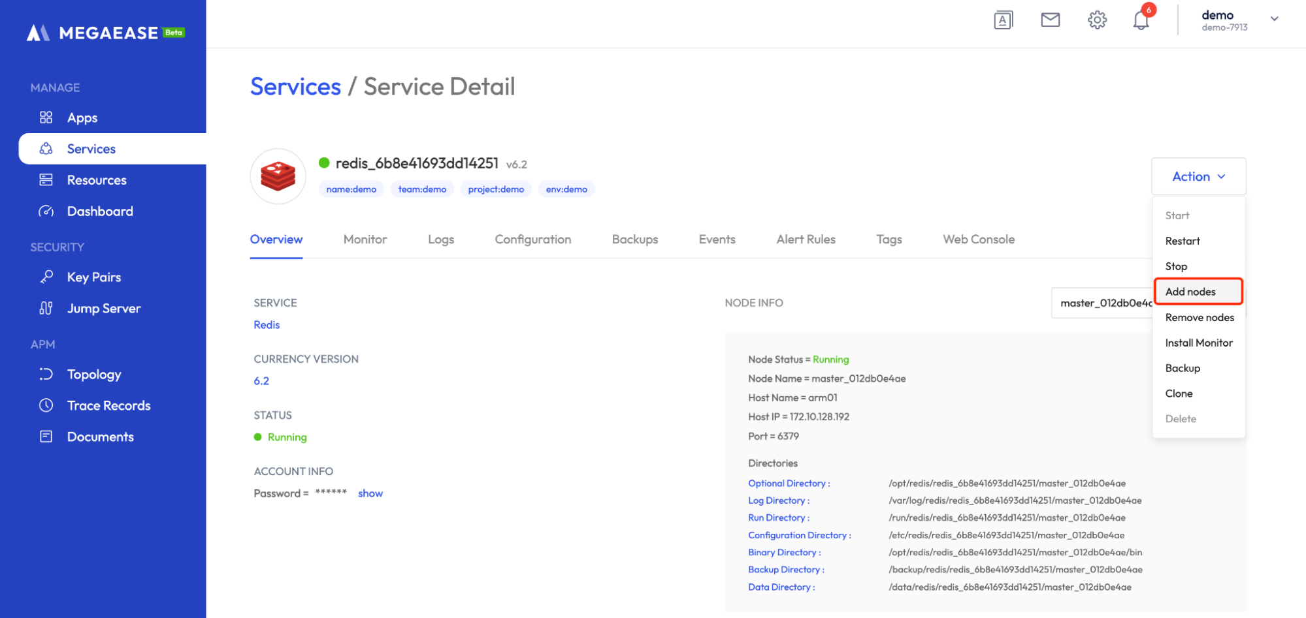
Task: Open the settings gear icon
Action: pyautogui.click(x=1098, y=20)
